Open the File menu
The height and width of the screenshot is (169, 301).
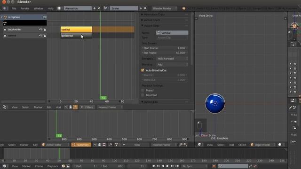14,8
